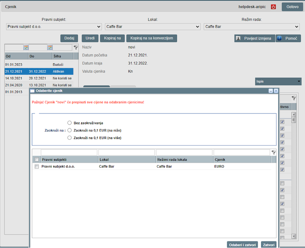Open calendar picker for Od filter
This screenshot has height=248, width=305.
click(26, 48)
